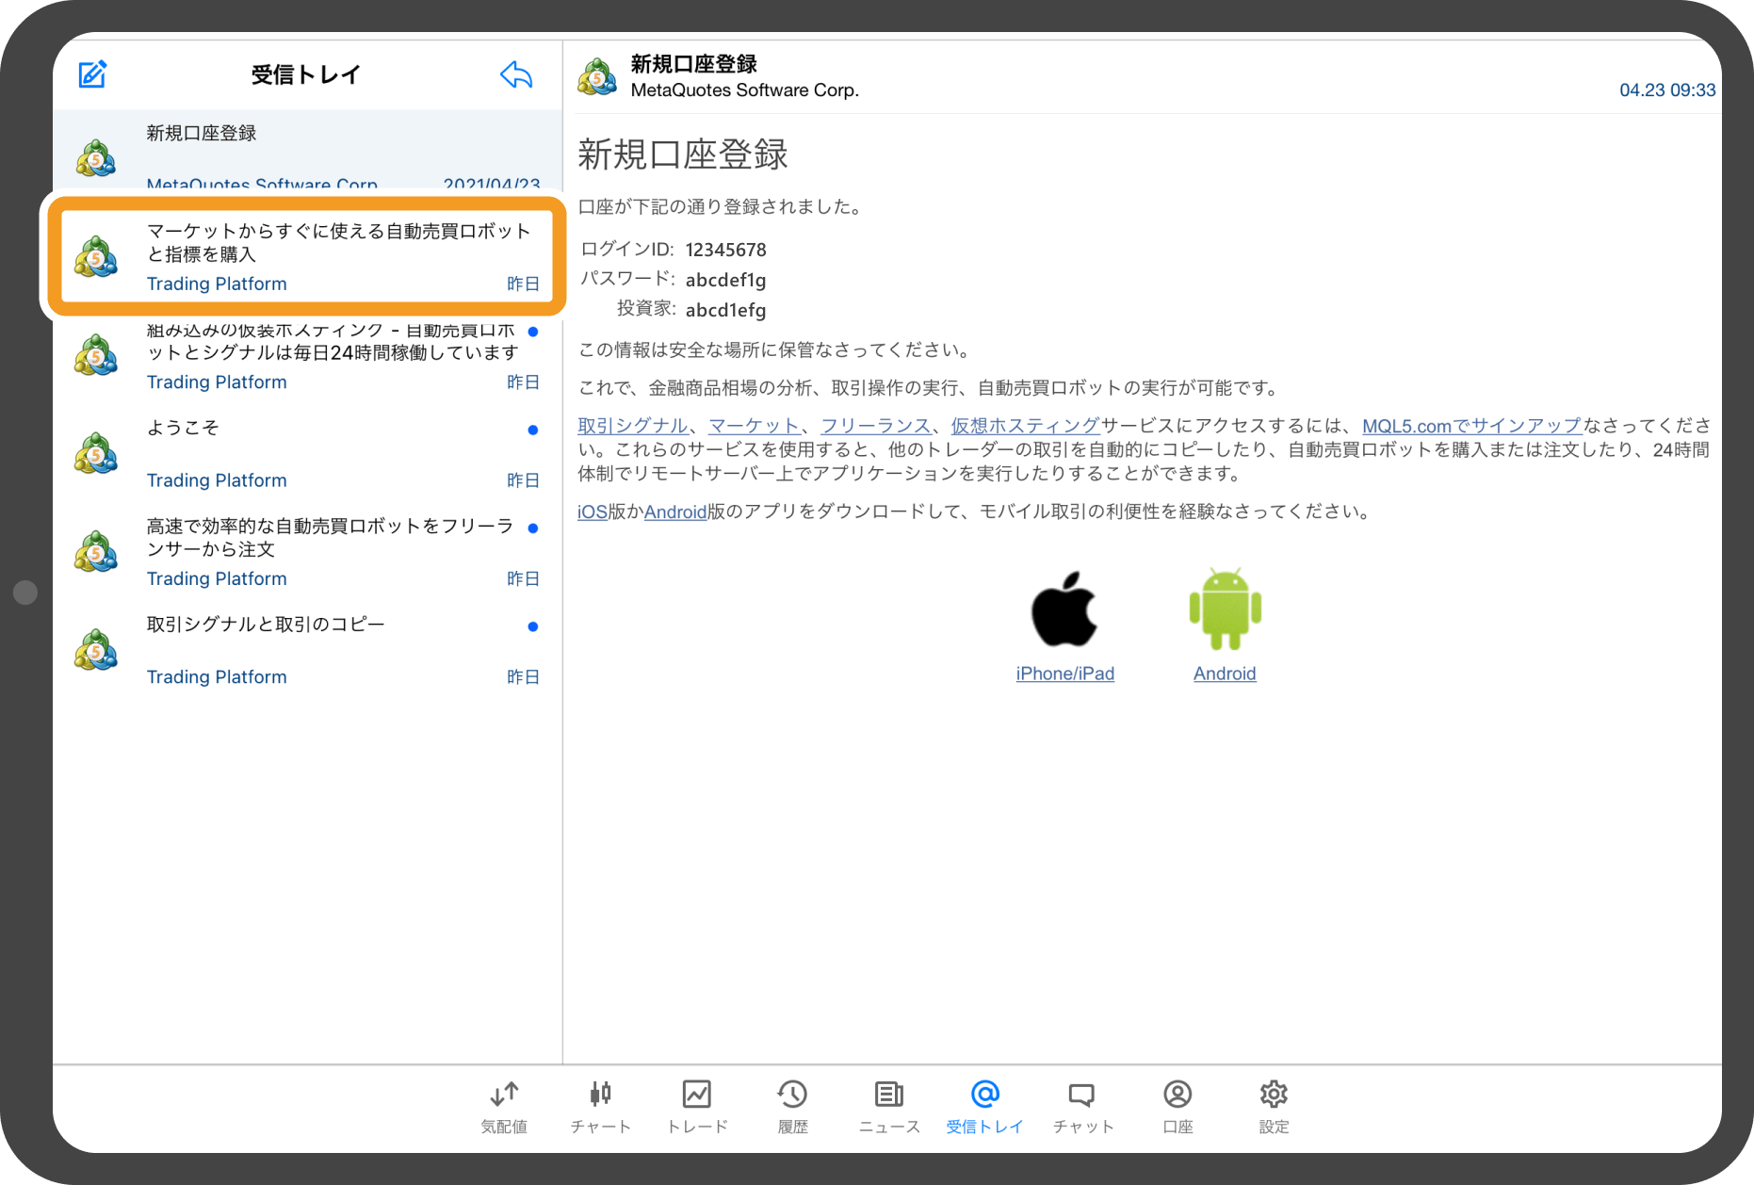Switch to the トレード trade tab
Viewport: 1754px width, 1185px height.
[697, 1107]
